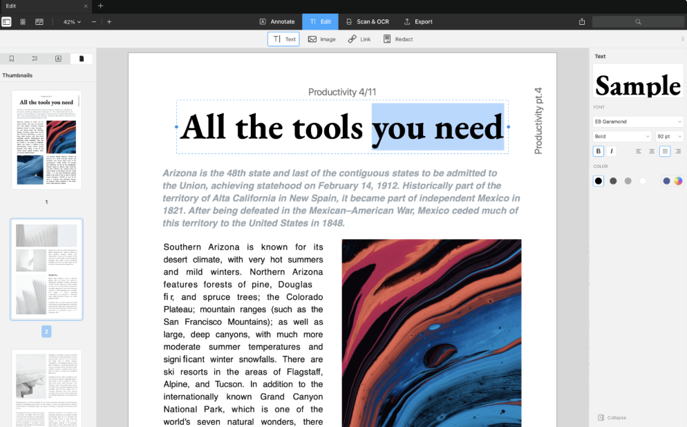This screenshot has height=427, width=687.
Task: Select the Image editing tool
Action: tap(321, 39)
